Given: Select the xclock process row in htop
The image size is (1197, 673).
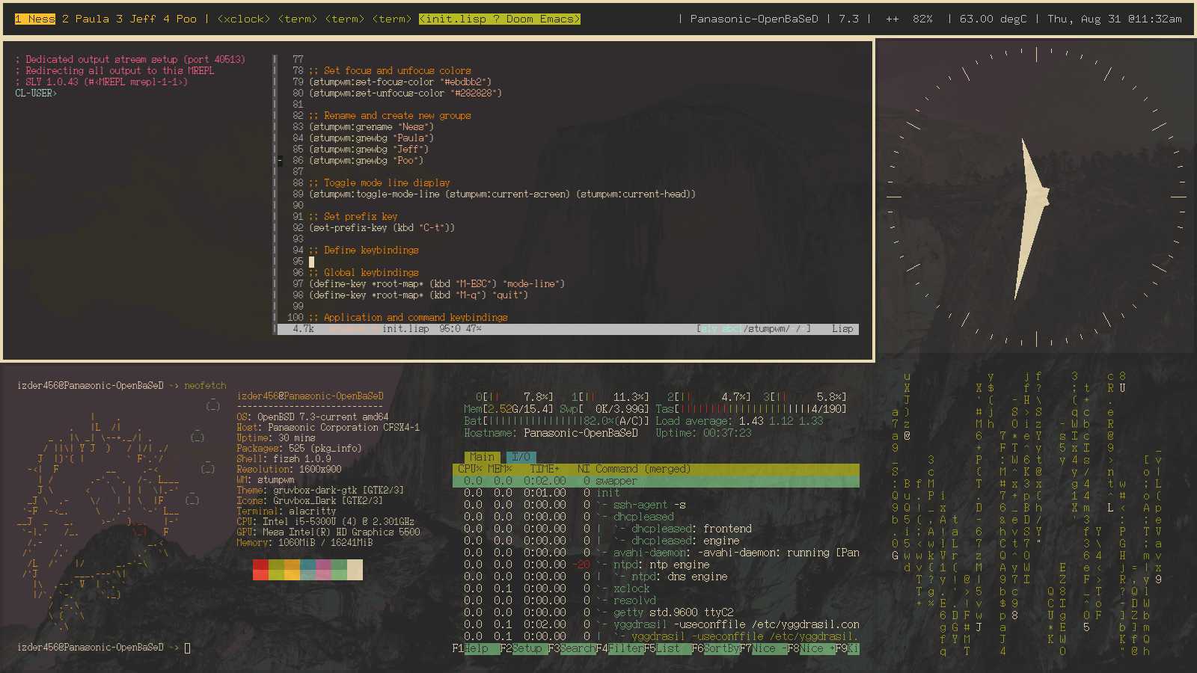Looking at the screenshot, I should (631, 589).
